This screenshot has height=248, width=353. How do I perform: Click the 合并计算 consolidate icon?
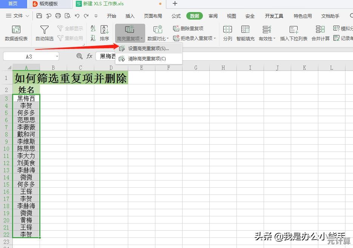pyautogui.click(x=320, y=33)
